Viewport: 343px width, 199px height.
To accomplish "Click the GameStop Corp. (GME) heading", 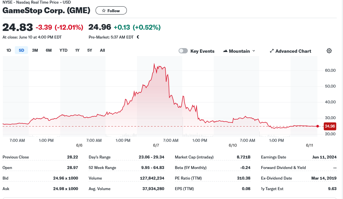I will click(x=46, y=11).
